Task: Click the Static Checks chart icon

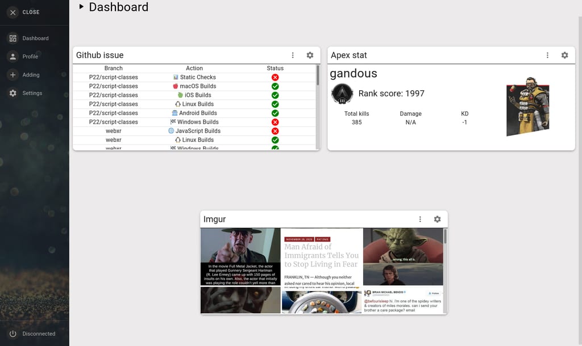Action: (x=176, y=77)
